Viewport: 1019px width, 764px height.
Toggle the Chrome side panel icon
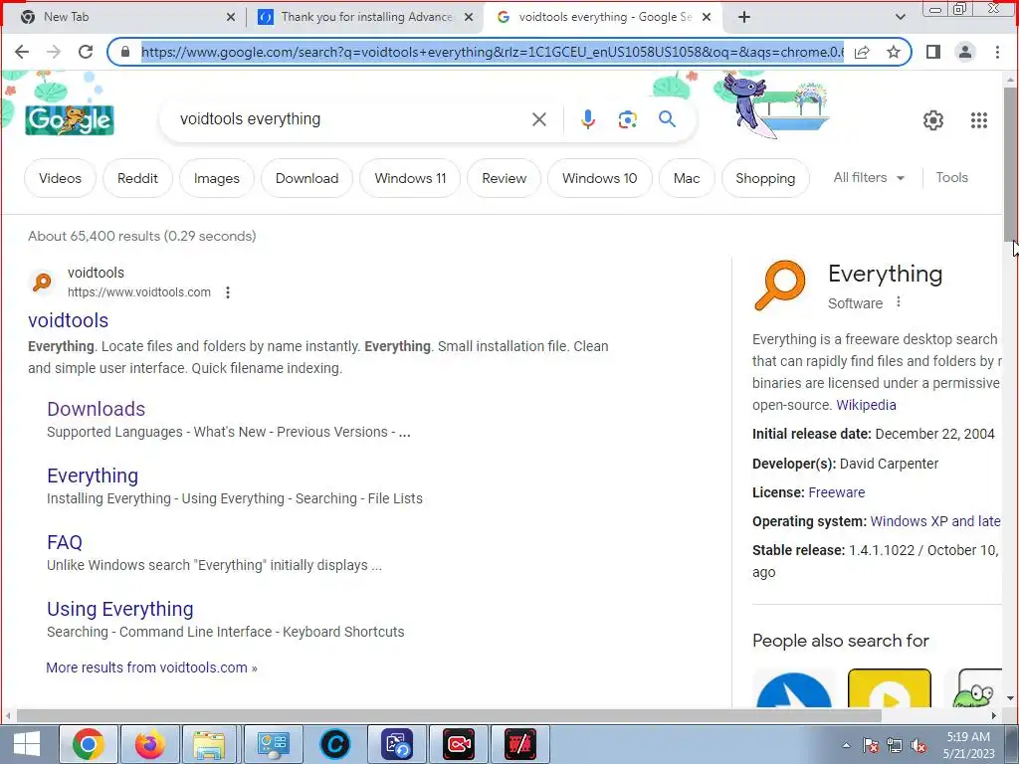[933, 52]
